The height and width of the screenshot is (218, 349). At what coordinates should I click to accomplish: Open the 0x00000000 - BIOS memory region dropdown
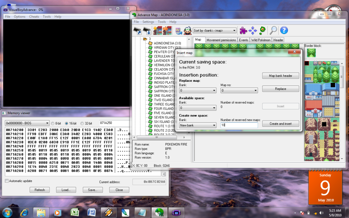point(27,123)
